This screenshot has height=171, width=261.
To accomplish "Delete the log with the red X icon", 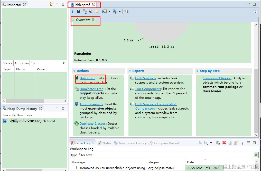I will 224,143.
